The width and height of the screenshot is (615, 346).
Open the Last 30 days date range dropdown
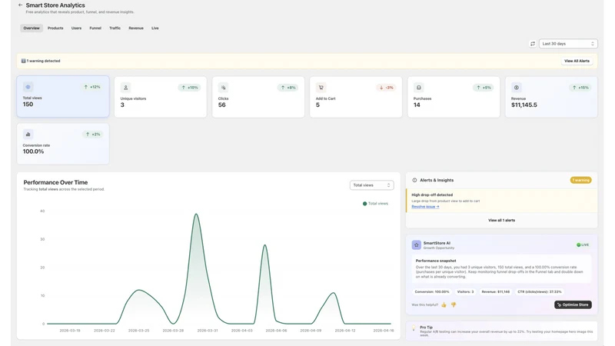(568, 44)
